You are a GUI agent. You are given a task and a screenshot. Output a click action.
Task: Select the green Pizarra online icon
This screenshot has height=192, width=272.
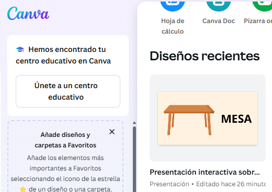262,6
